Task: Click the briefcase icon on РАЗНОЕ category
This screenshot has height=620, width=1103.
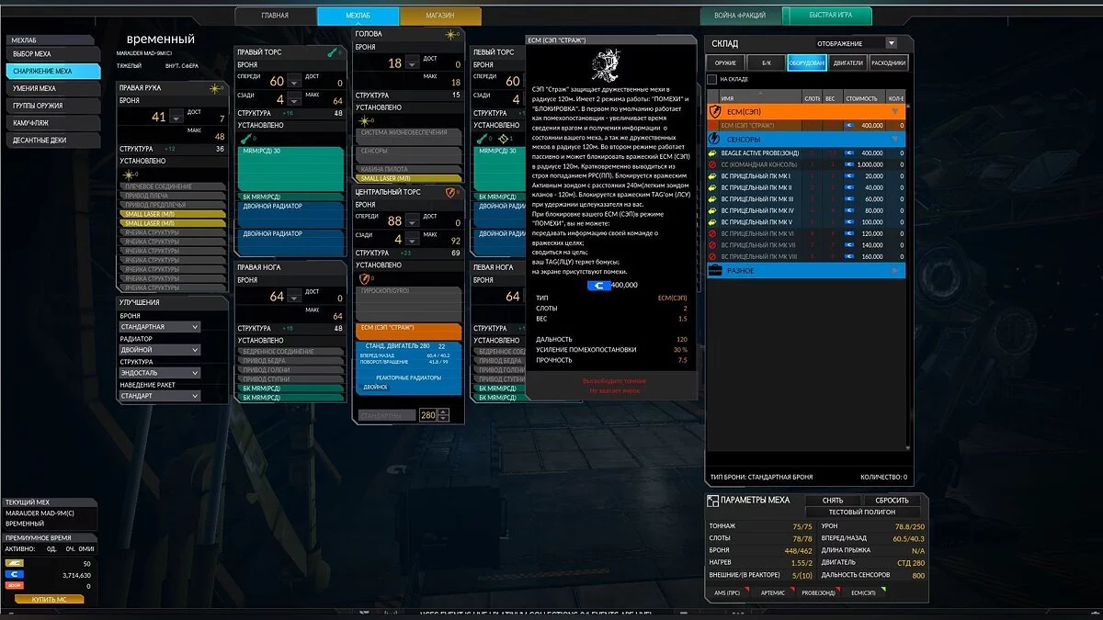Action: point(715,269)
